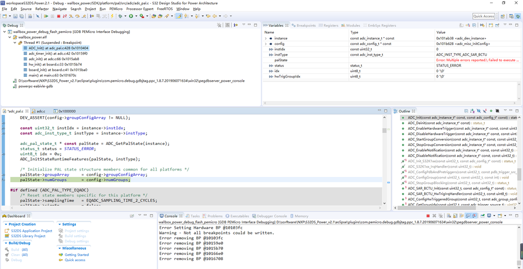Toggle Show Type Names icon in Variables view
Image resolution: width=523 pixels, height=269 pixels.
(461, 25)
